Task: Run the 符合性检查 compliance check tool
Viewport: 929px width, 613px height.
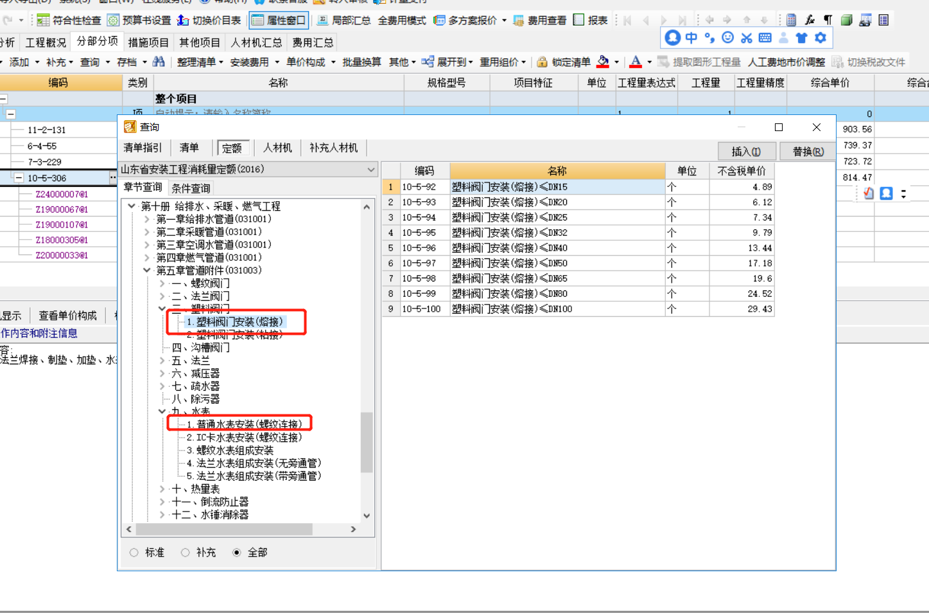Action: point(69,21)
